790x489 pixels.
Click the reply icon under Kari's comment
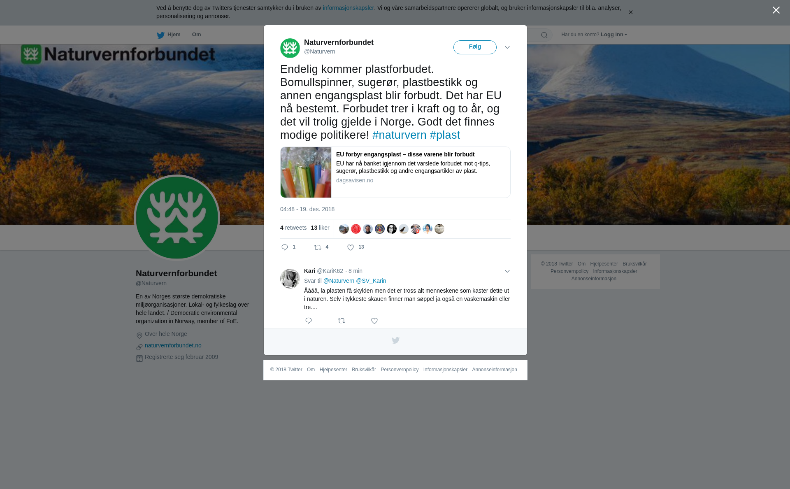[309, 321]
